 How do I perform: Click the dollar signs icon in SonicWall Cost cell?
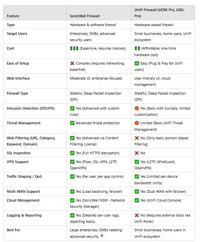(74, 48)
